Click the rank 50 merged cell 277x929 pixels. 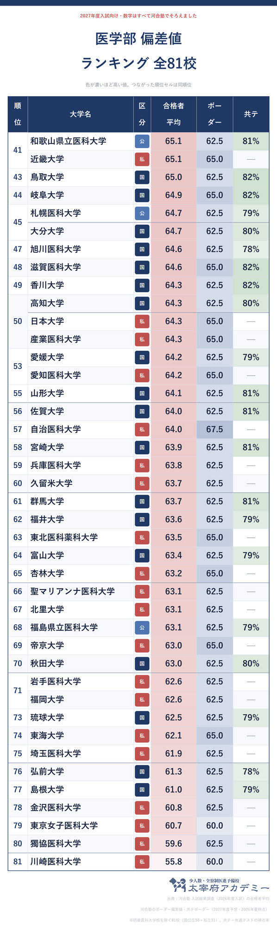[18, 321]
